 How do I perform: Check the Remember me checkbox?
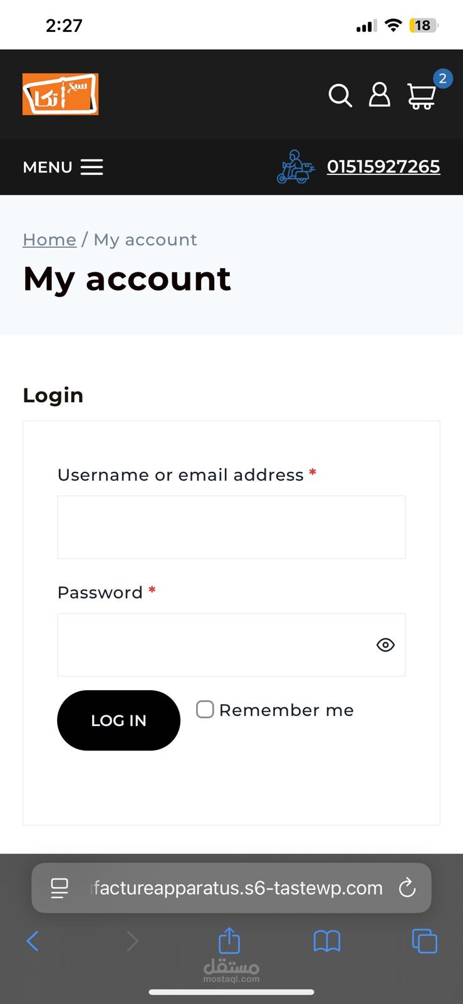(205, 710)
